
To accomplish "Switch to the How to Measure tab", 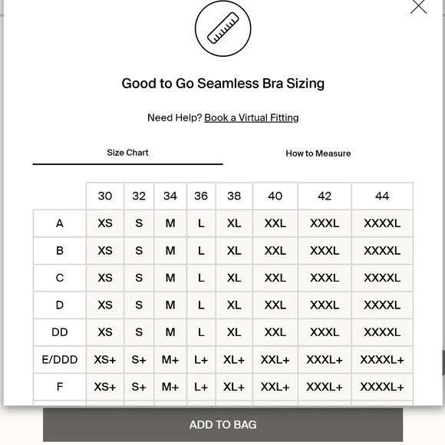I will [x=318, y=153].
